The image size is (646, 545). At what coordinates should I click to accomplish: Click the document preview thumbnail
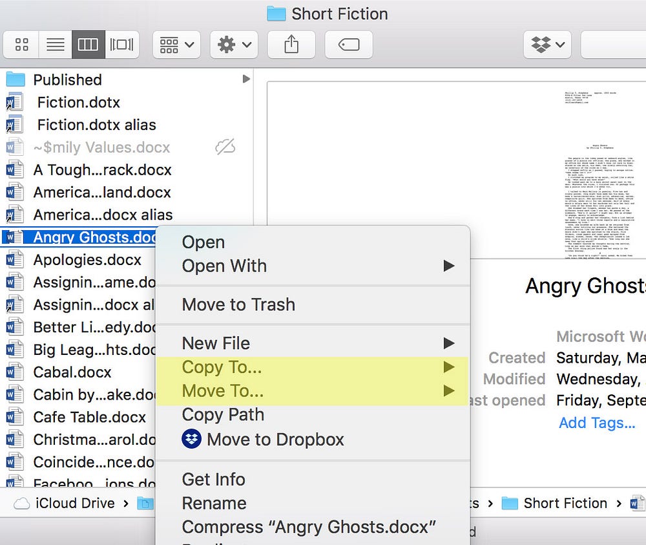click(x=457, y=170)
